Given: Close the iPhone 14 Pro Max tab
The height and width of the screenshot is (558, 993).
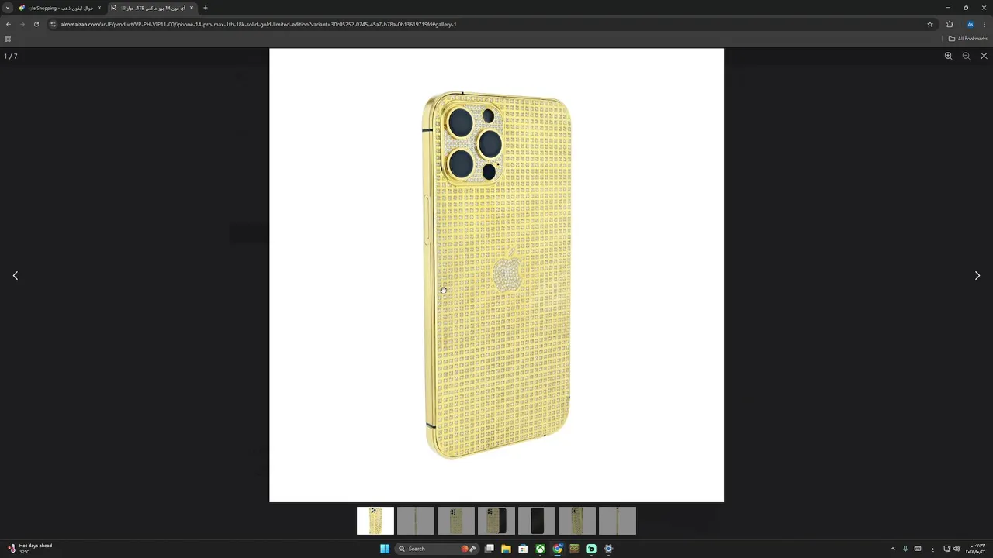Looking at the screenshot, I should point(192,8).
